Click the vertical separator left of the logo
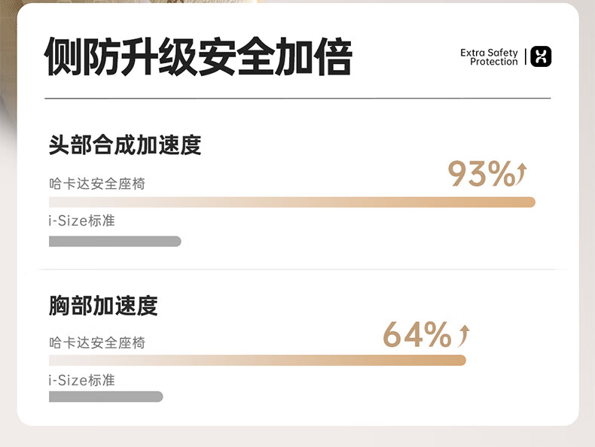Screen dimensions: 595x447 (x=525, y=56)
